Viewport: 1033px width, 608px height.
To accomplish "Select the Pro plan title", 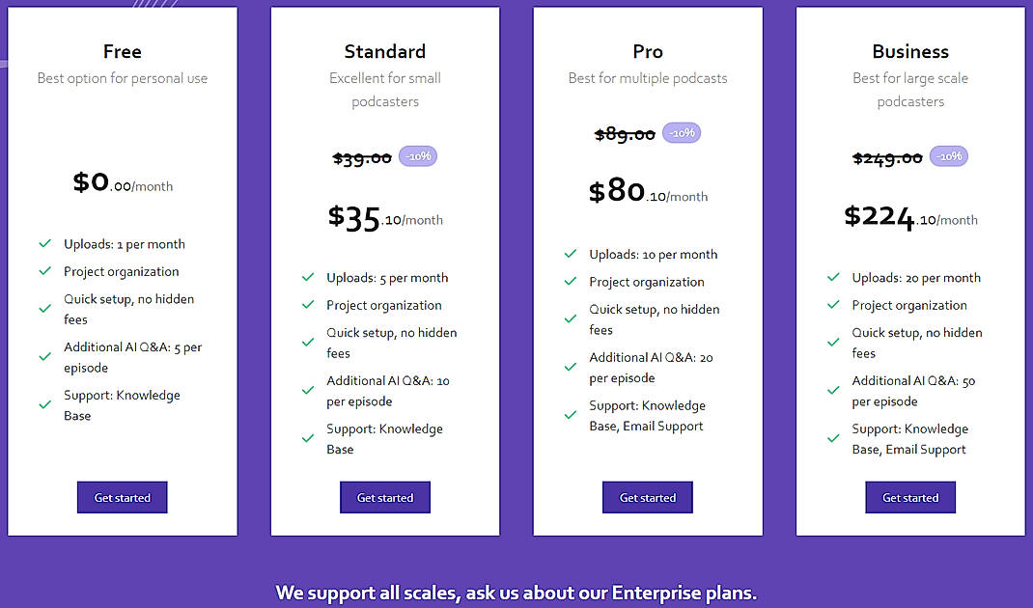I will [x=647, y=51].
